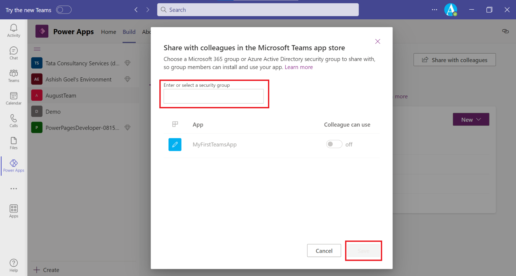Open Files in the sidebar
The height and width of the screenshot is (276, 516).
pyautogui.click(x=14, y=143)
